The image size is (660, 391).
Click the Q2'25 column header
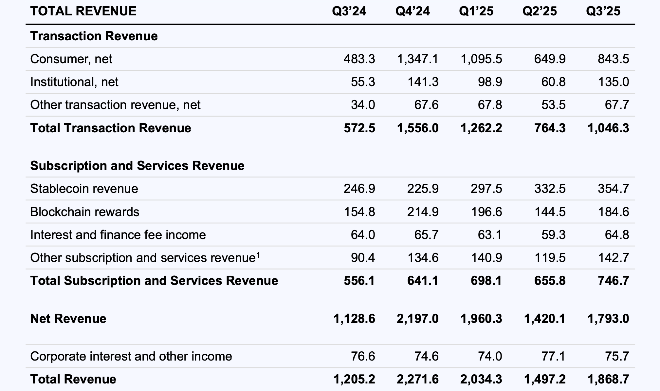540,11
